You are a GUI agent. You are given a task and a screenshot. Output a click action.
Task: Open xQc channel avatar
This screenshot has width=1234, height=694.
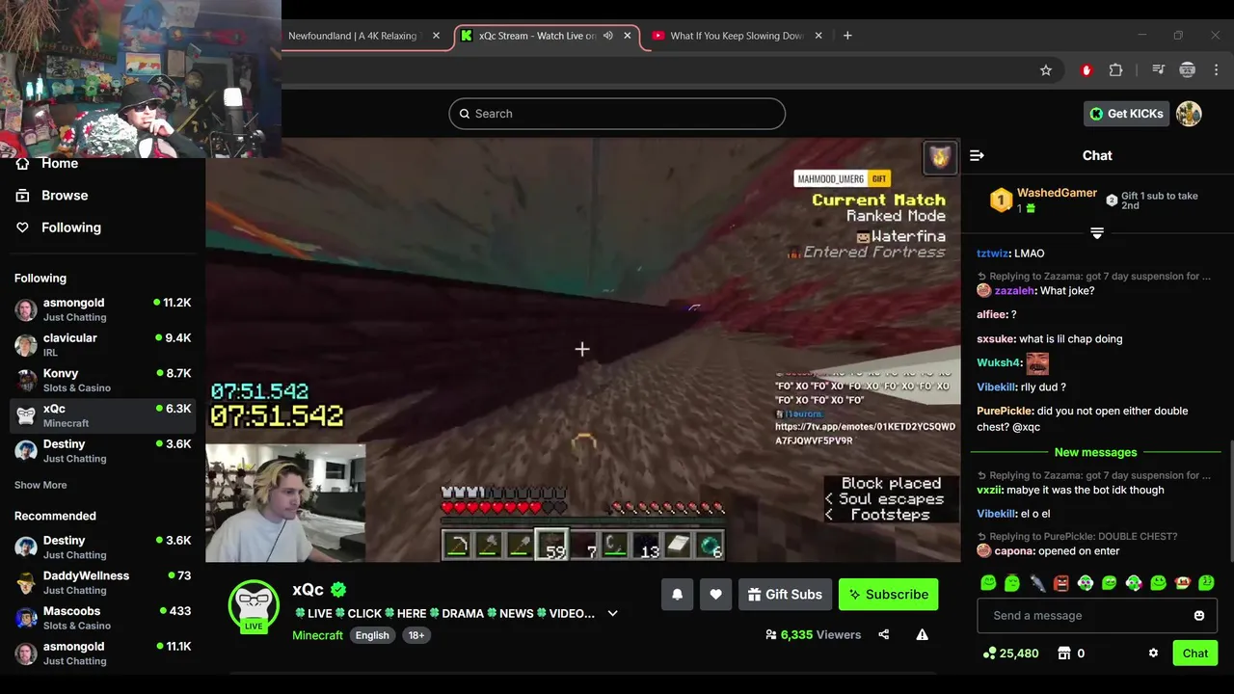click(254, 605)
